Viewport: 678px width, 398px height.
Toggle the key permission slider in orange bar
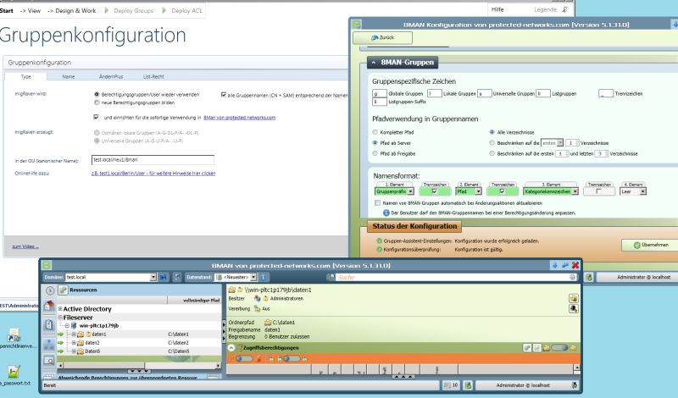tap(244, 358)
